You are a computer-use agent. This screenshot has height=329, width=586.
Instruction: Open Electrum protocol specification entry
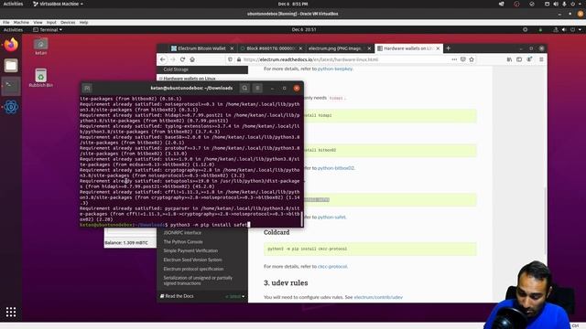pos(193,269)
